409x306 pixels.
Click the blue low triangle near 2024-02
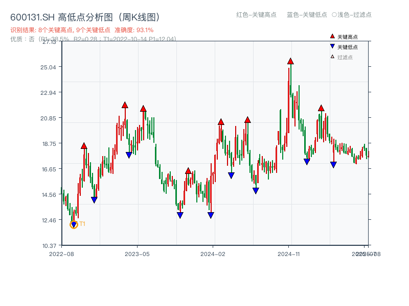coord(211,215)
